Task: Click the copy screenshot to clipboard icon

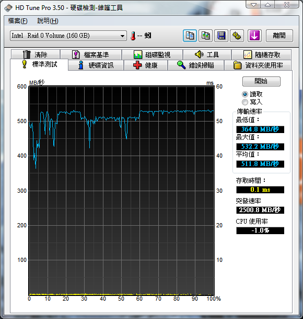Action: (x=205, y=36)
